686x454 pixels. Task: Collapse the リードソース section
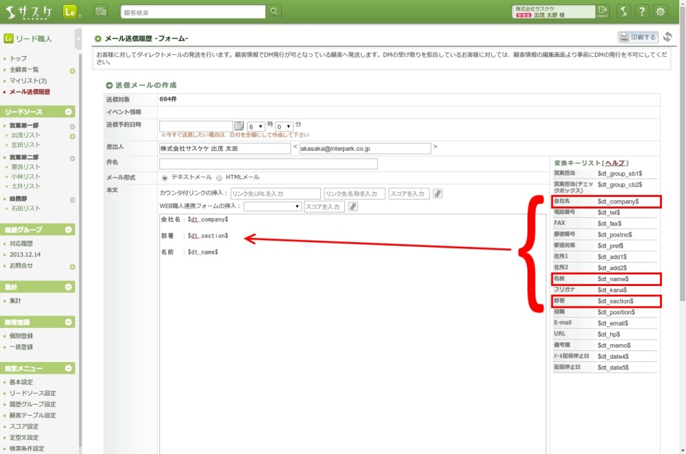pos(69,112)
